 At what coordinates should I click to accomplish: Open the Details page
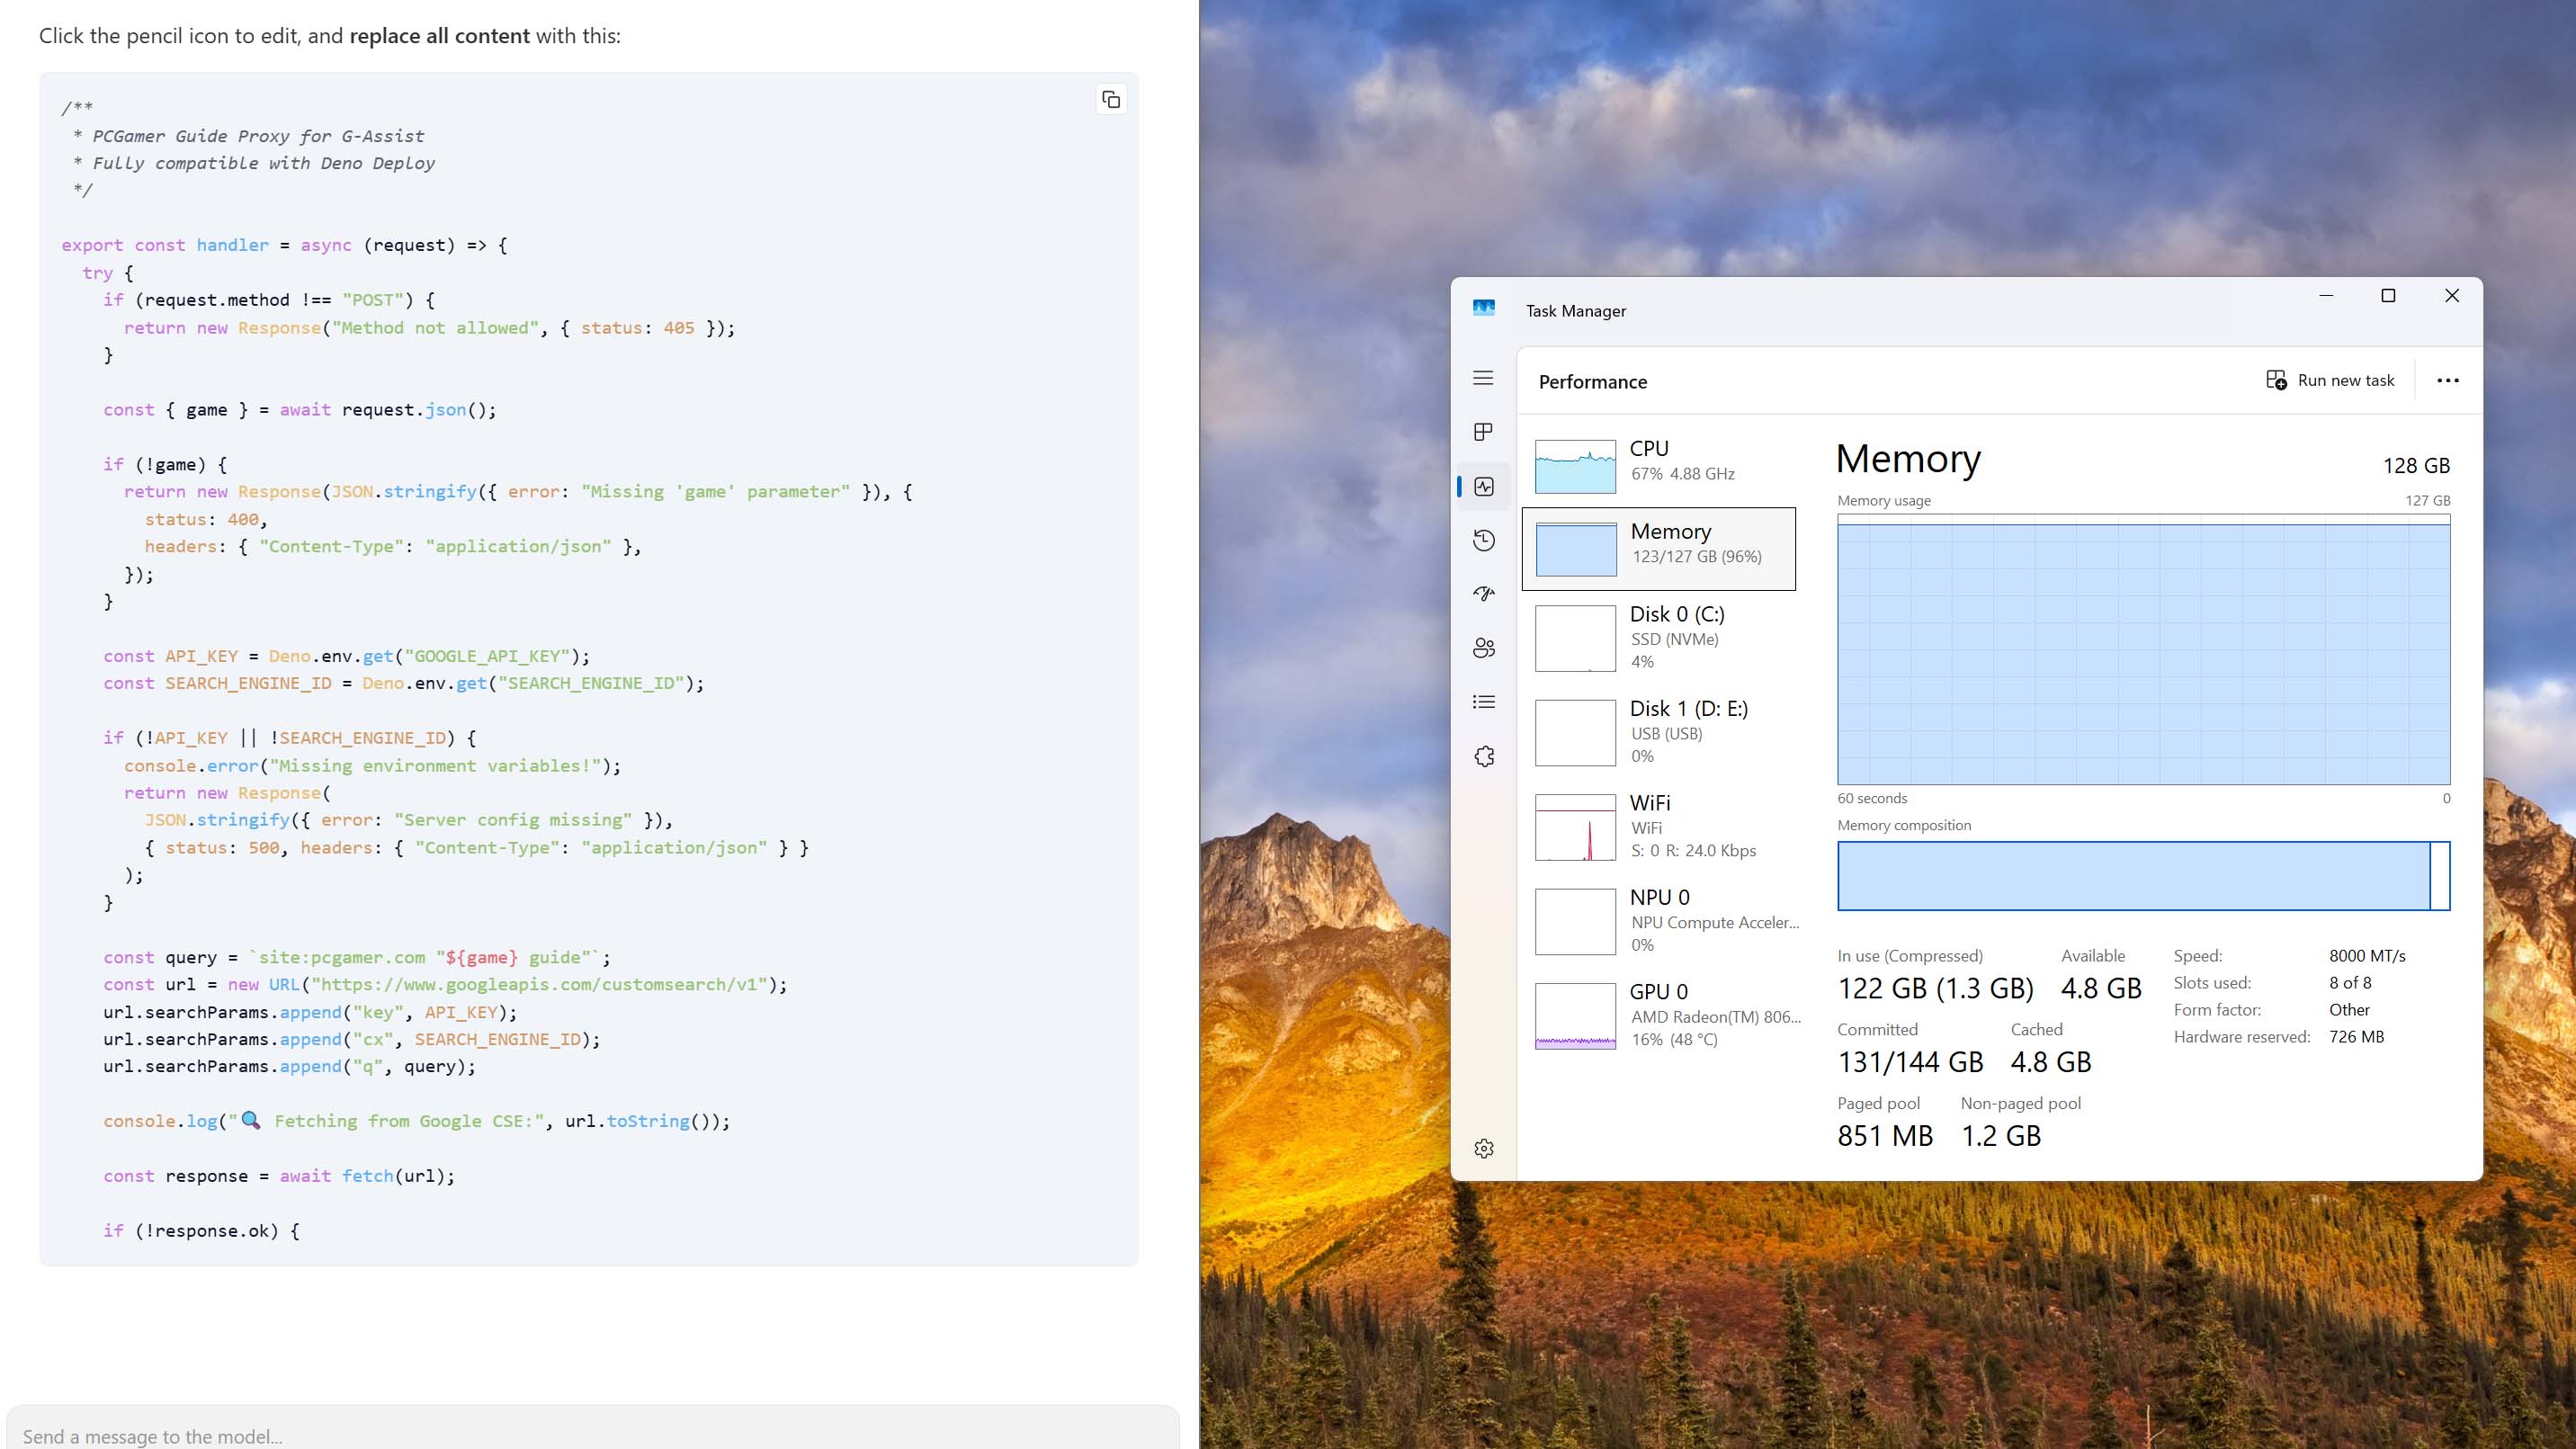point(1484,701)
